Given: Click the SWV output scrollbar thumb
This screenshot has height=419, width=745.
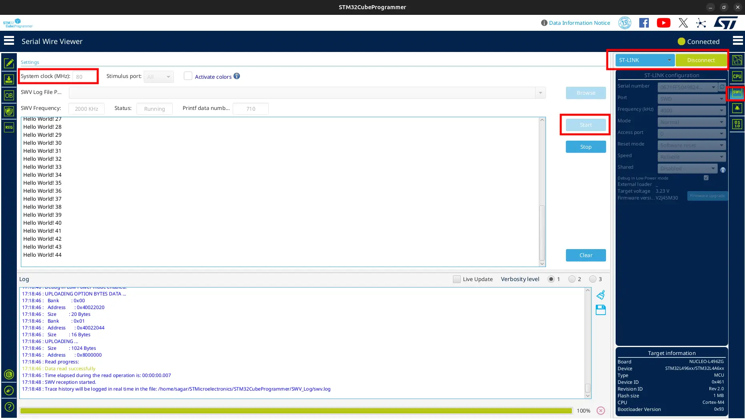Looking at the screenshot, I should (542, 233).
